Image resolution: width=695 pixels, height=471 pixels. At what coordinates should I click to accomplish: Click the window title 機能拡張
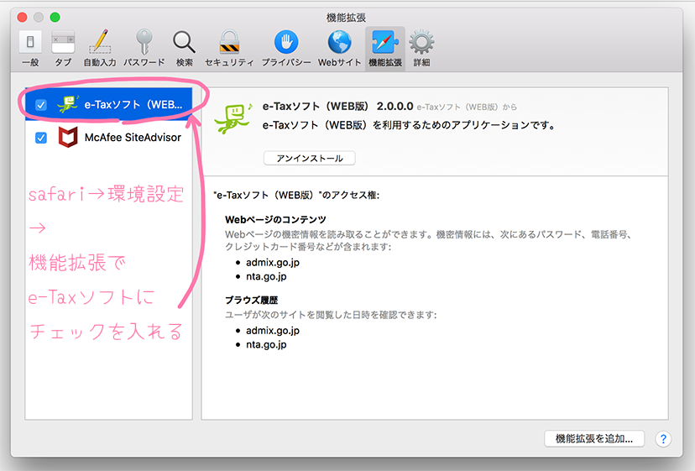pyautogui.click(x=346, y=18)
